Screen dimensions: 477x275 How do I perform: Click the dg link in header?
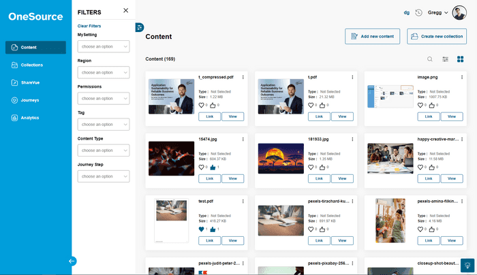tap(406, 13)
